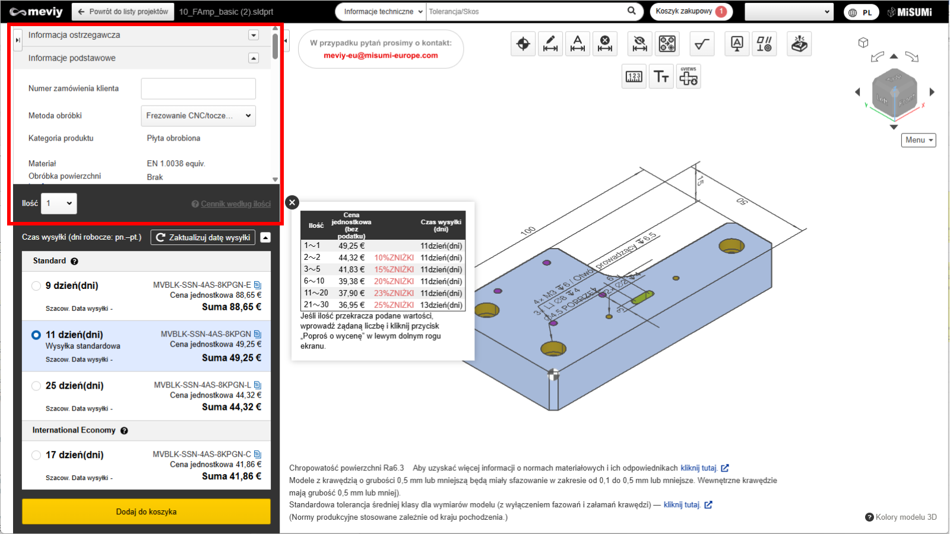Image resolution: width=950 pixels, height=534 pixels.
Task: Open the text size Tt tool
Action: (661, 77)
